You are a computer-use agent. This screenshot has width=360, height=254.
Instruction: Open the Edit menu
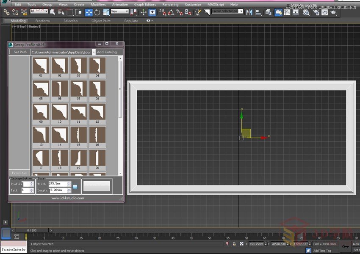(18, 4)
